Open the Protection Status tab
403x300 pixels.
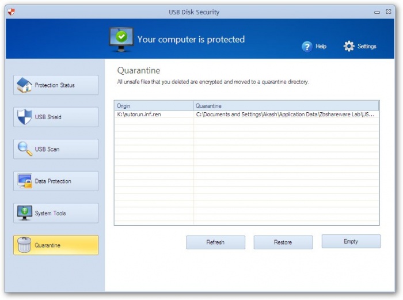click(x=55, y=85)
